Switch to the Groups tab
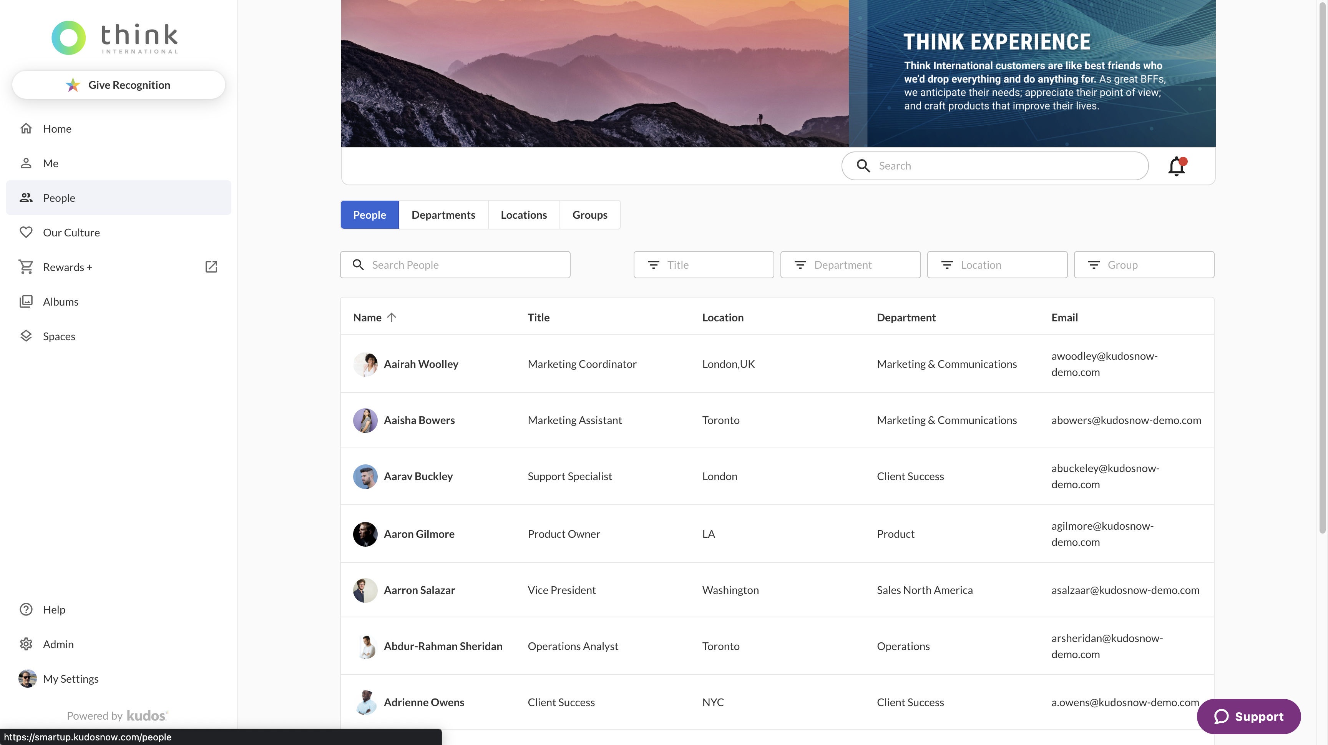 click(x=589, y=215)
